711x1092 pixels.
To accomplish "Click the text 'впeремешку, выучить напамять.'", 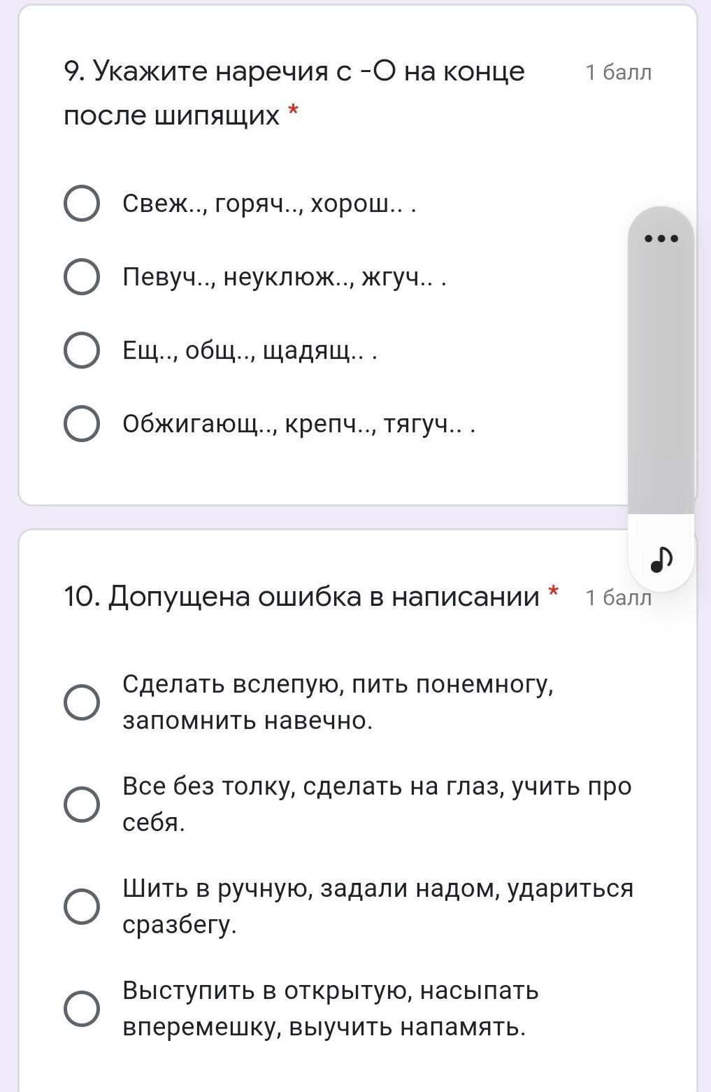I will pos(323,1027).
